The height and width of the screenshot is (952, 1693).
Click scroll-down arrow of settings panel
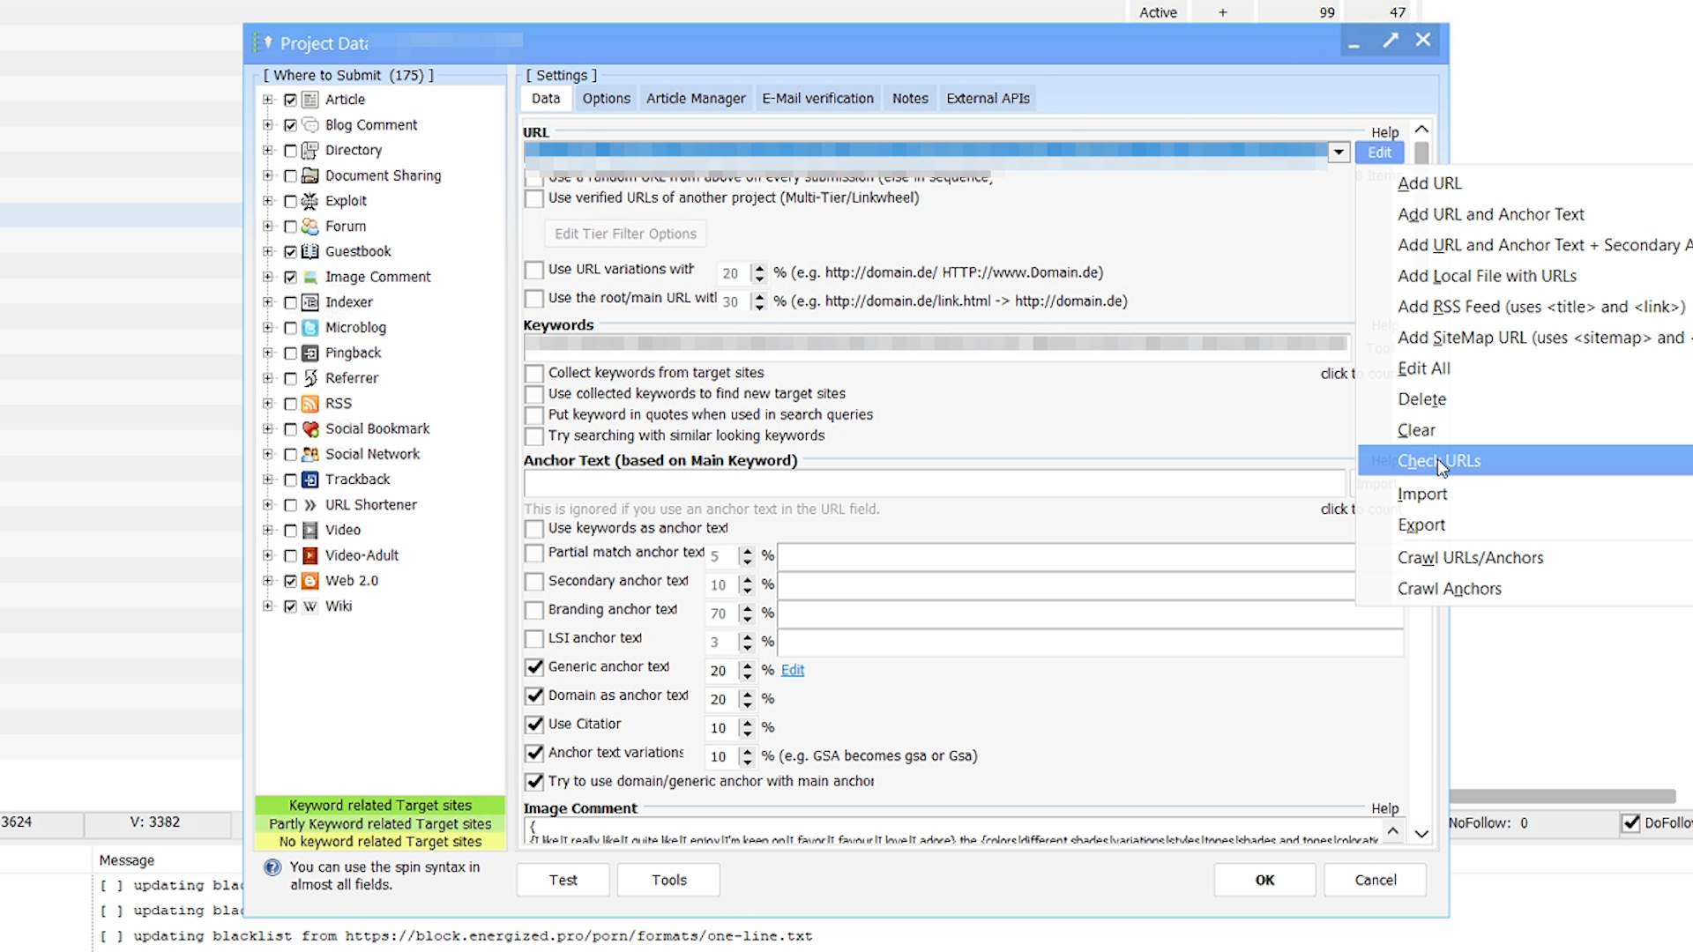coord(1421,834)
